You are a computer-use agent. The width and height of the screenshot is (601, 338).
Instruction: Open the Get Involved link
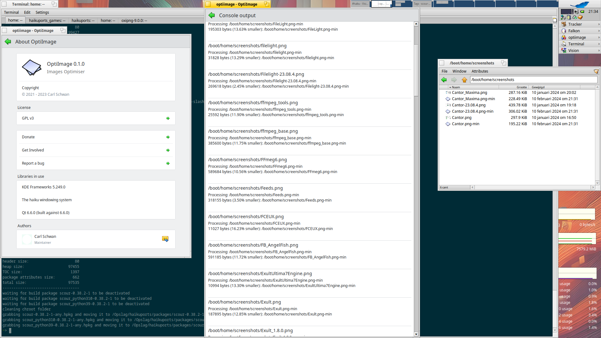tap(96, 150)
